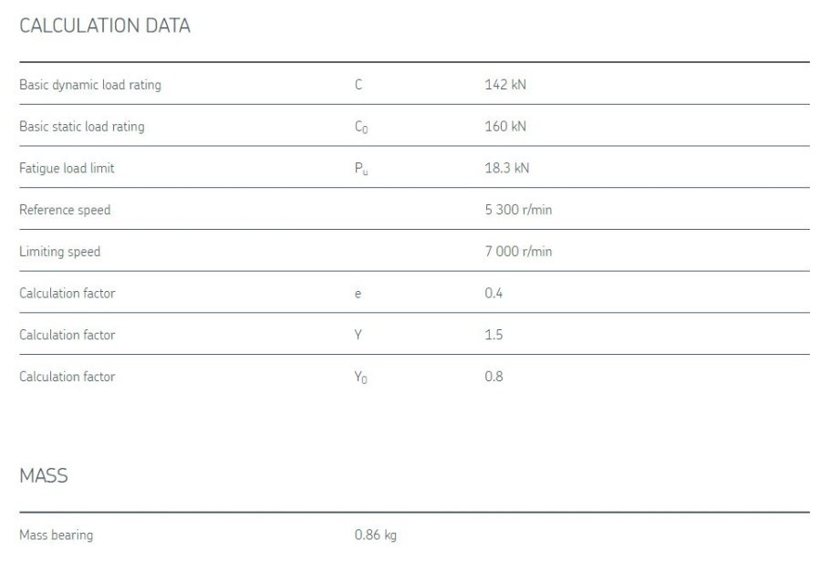Select the Mass bearing label

(56, 535)
